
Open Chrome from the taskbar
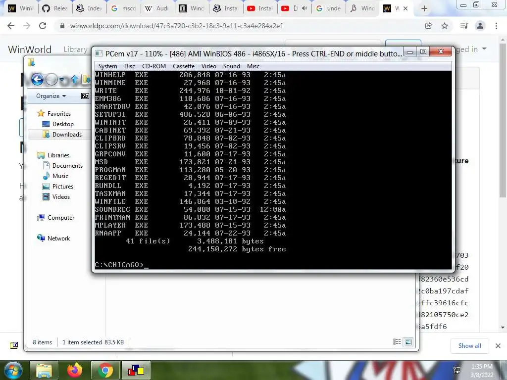(x=105, y=370)
